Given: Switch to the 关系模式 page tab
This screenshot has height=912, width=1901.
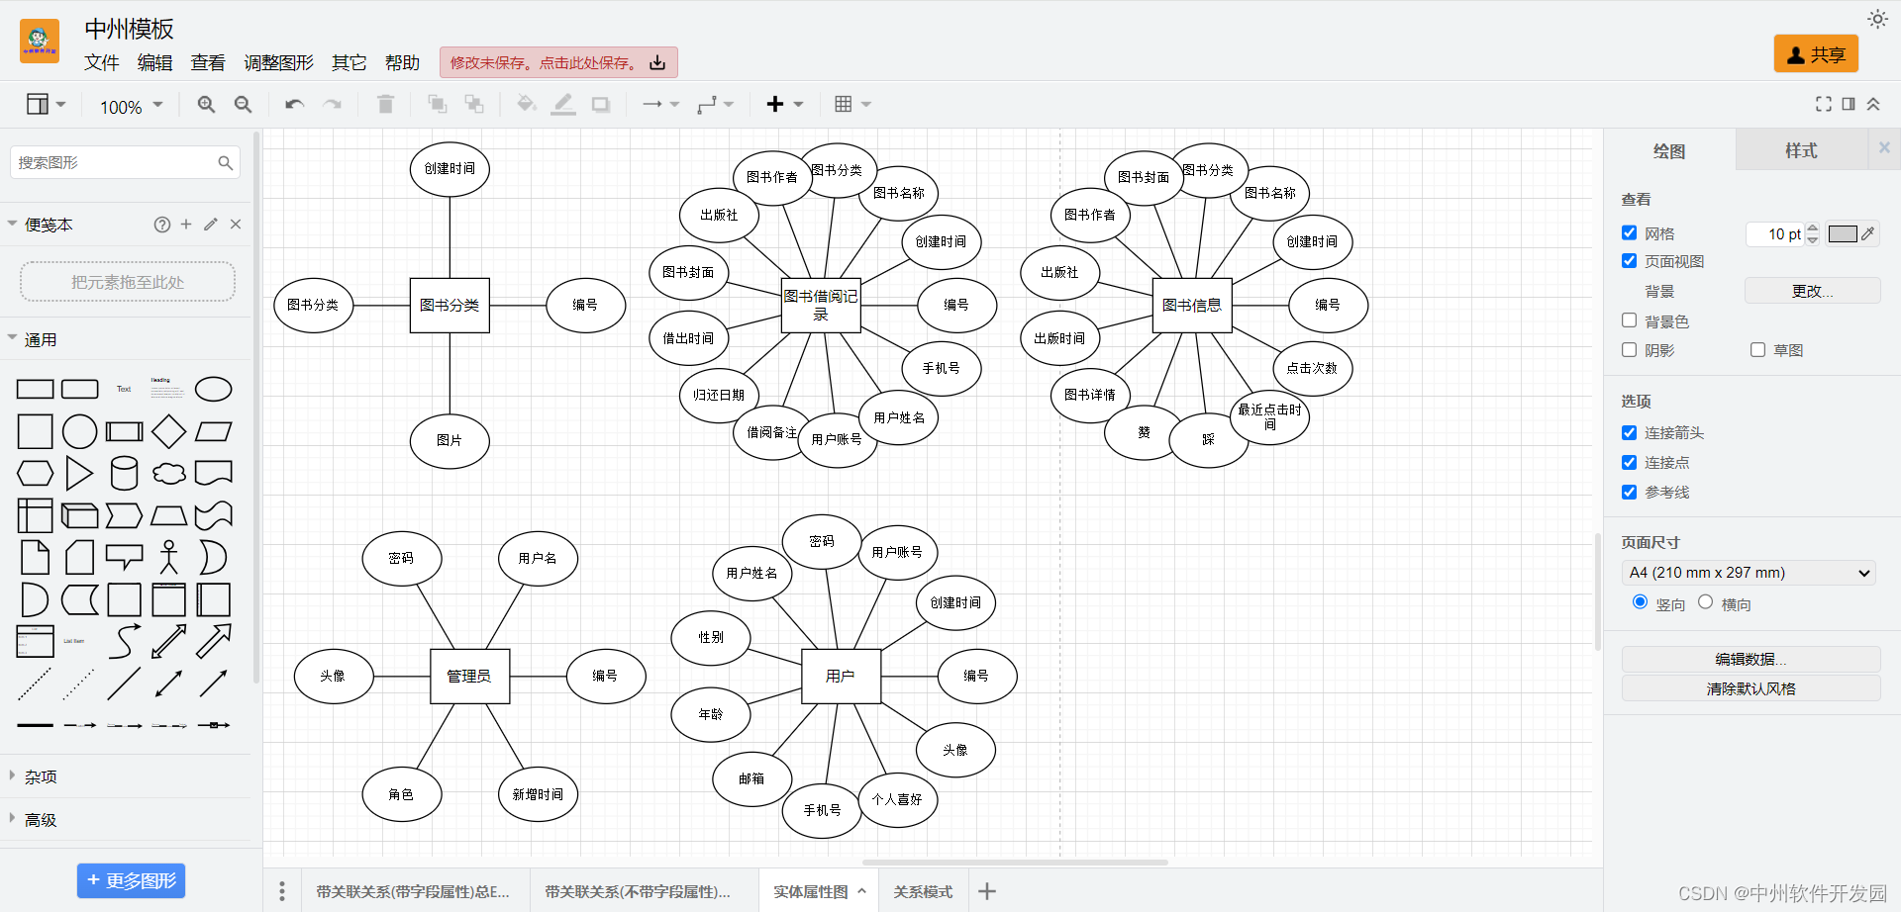Looking at the screenshot, I should 923,891.
